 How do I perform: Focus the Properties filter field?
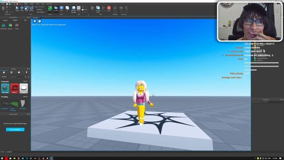coord(267,102)
